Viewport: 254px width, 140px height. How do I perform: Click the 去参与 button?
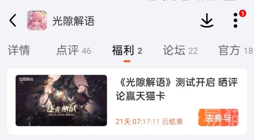(x=218, y=118)
